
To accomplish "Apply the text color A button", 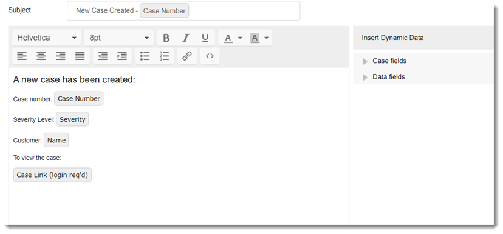I will (228, 38).
